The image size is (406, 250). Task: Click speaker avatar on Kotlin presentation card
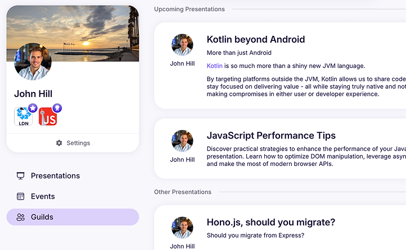click(182, 45)
